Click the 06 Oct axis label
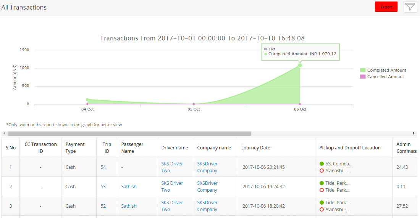Screen dimensions: 420x218 click(x=300, y=109)
